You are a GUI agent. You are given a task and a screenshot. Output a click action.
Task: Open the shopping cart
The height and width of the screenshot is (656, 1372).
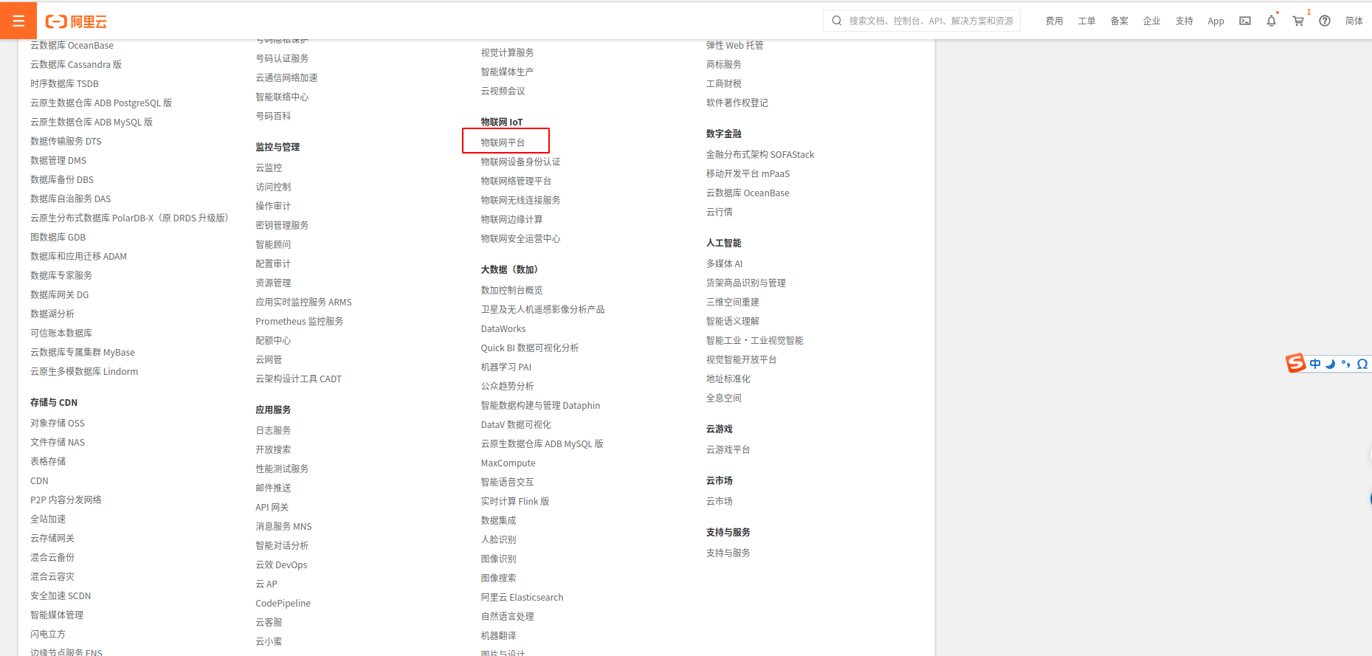(1298, 21)
